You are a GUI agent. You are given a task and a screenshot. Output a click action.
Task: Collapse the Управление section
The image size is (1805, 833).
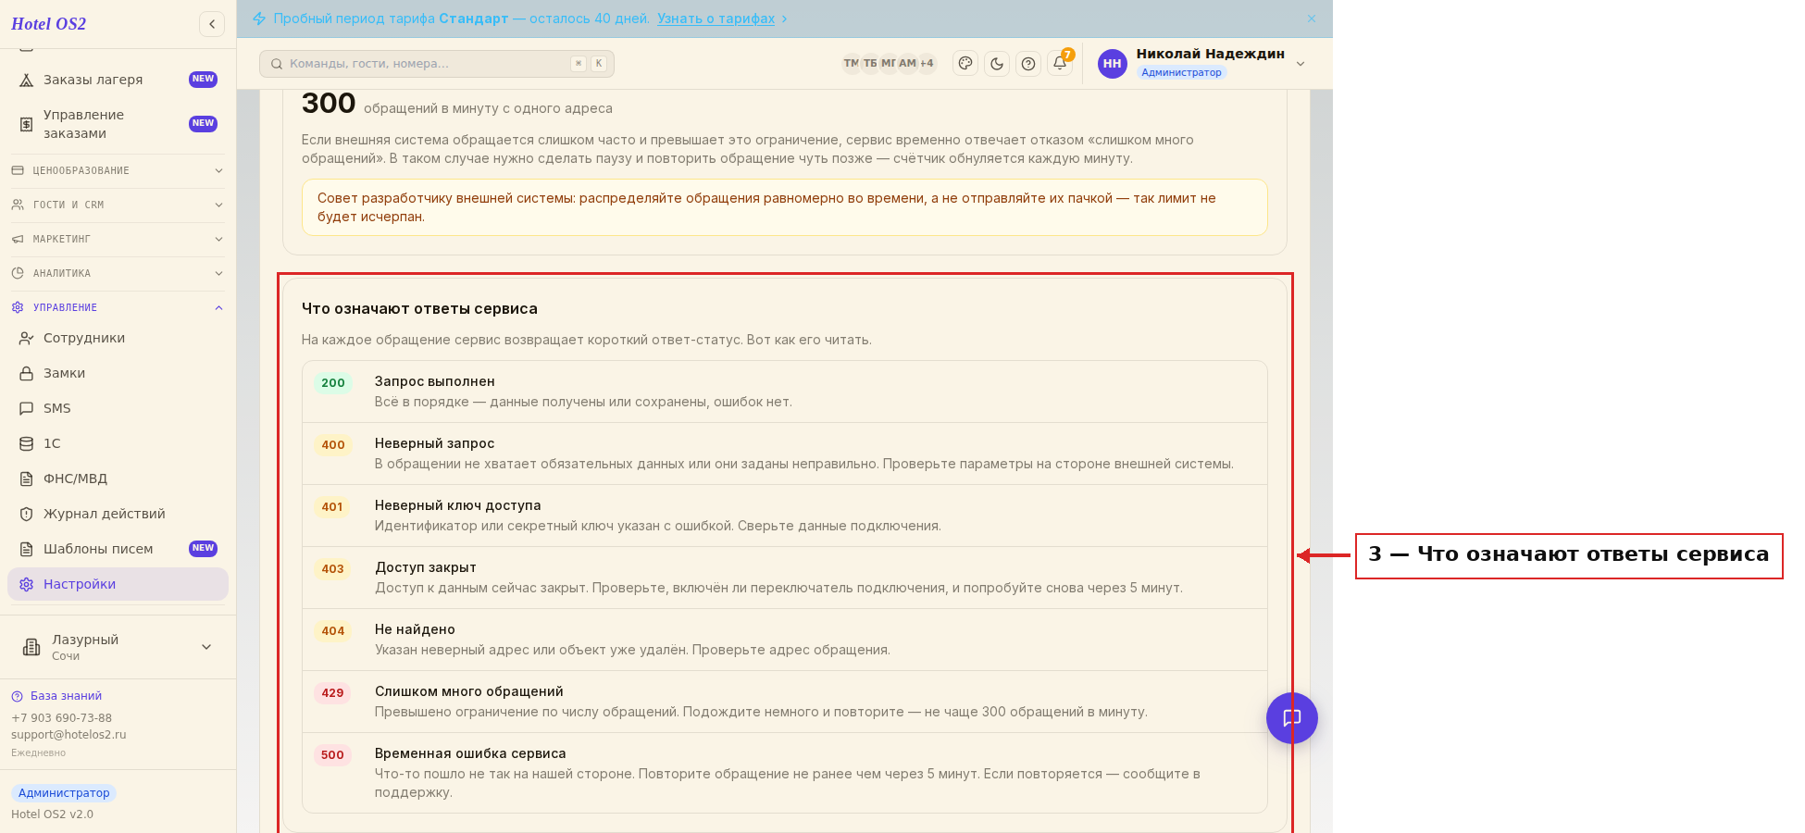118,307
